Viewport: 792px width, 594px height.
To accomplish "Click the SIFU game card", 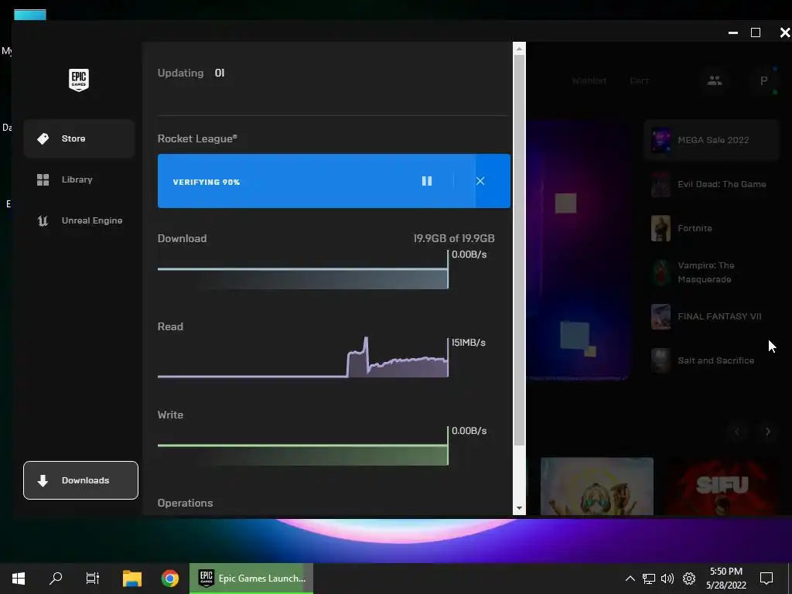I will [722, 486].
